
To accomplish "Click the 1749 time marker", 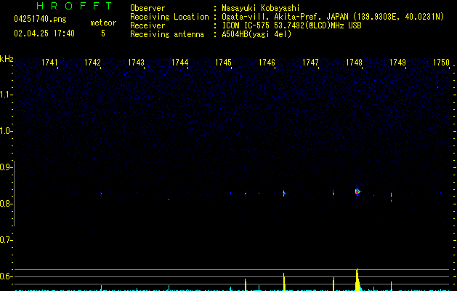I will coord(398,63).
